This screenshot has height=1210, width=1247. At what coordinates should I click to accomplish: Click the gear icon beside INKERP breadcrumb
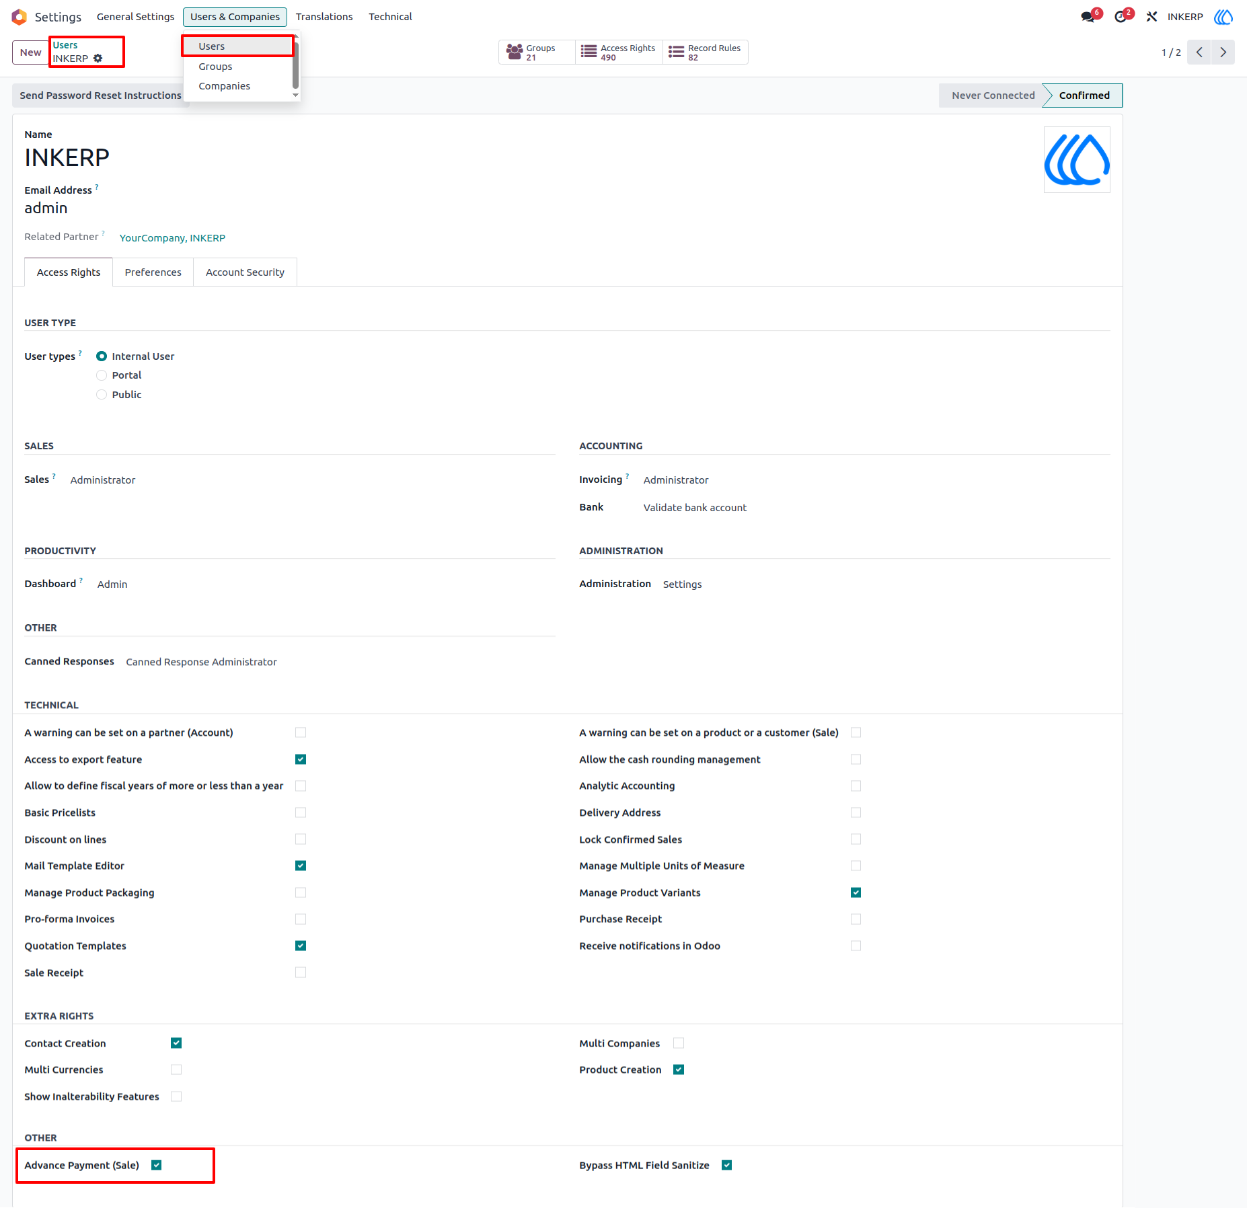pyautogui.click(x=98, y=59)
